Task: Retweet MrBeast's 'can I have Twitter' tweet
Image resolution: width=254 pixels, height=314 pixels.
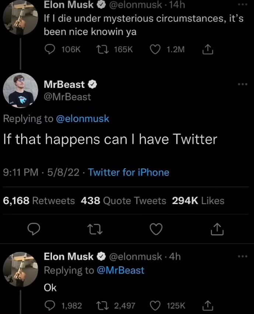Action: tap(95, 229)
